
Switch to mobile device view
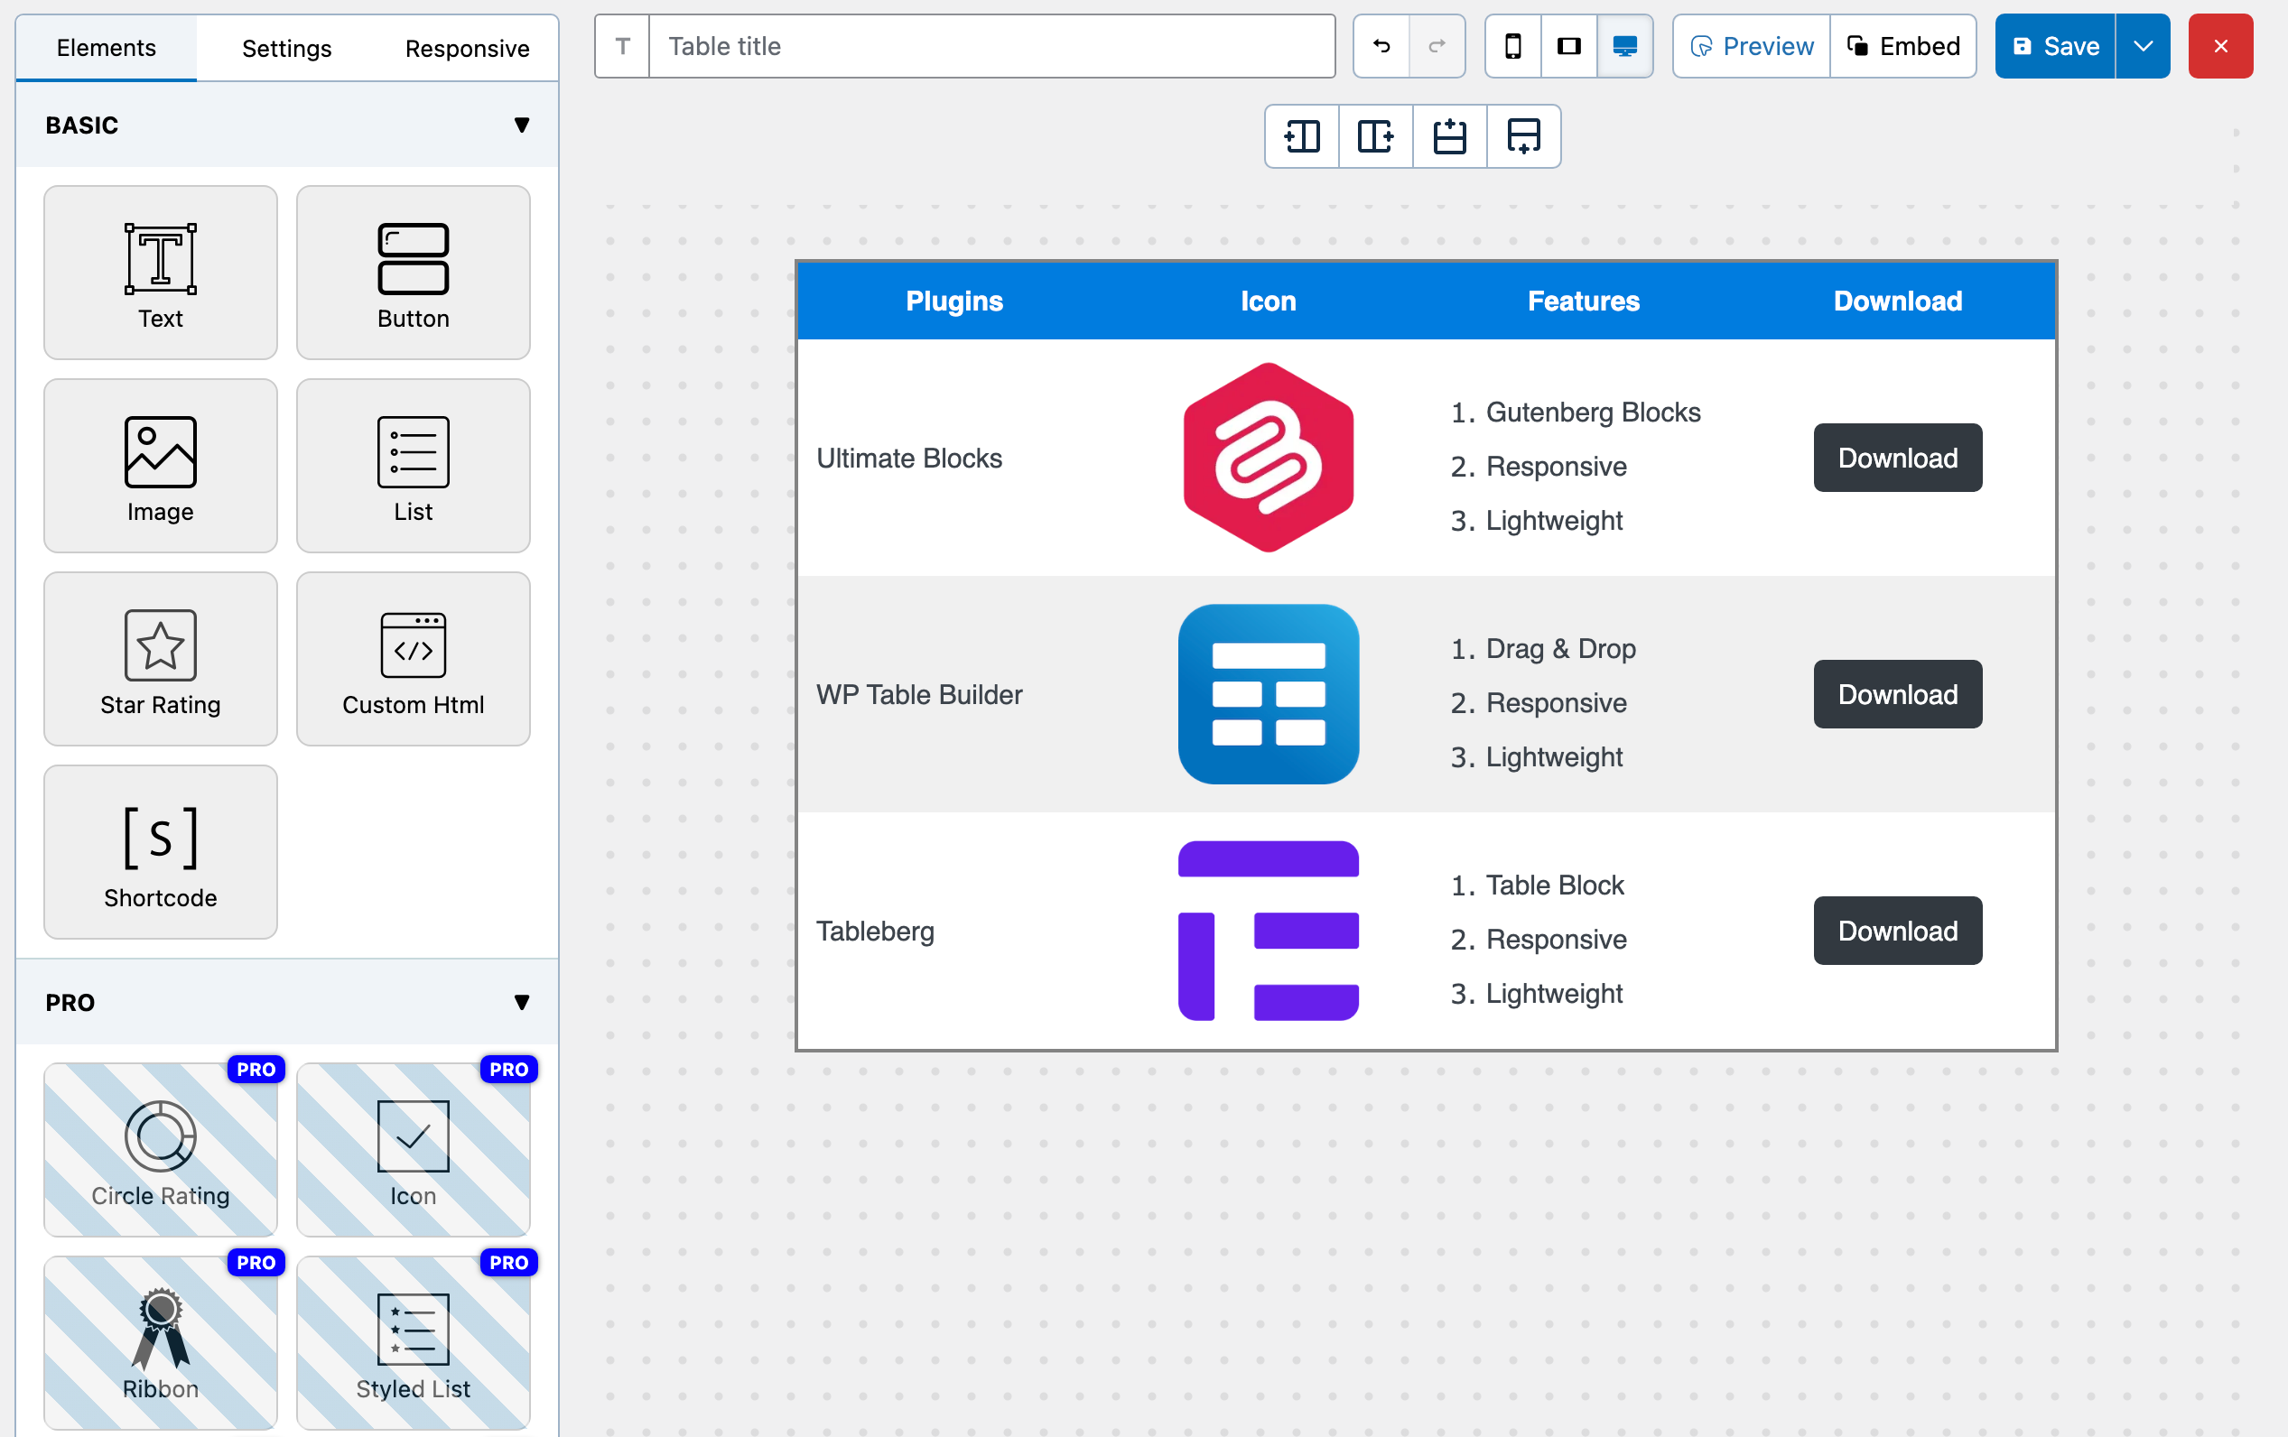[1512, 46]
